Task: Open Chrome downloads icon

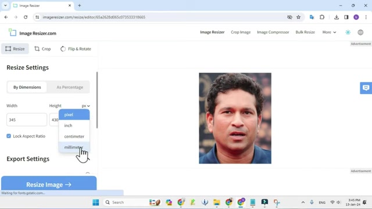Action: [x=337, y=17]
